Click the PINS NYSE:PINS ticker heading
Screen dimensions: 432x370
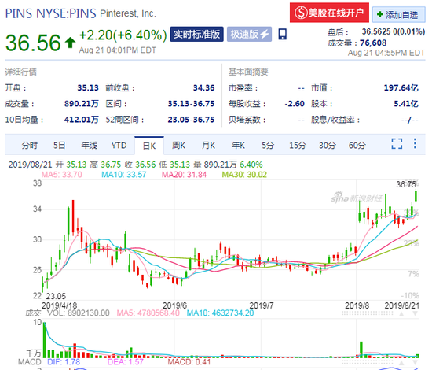pos(51,13)
